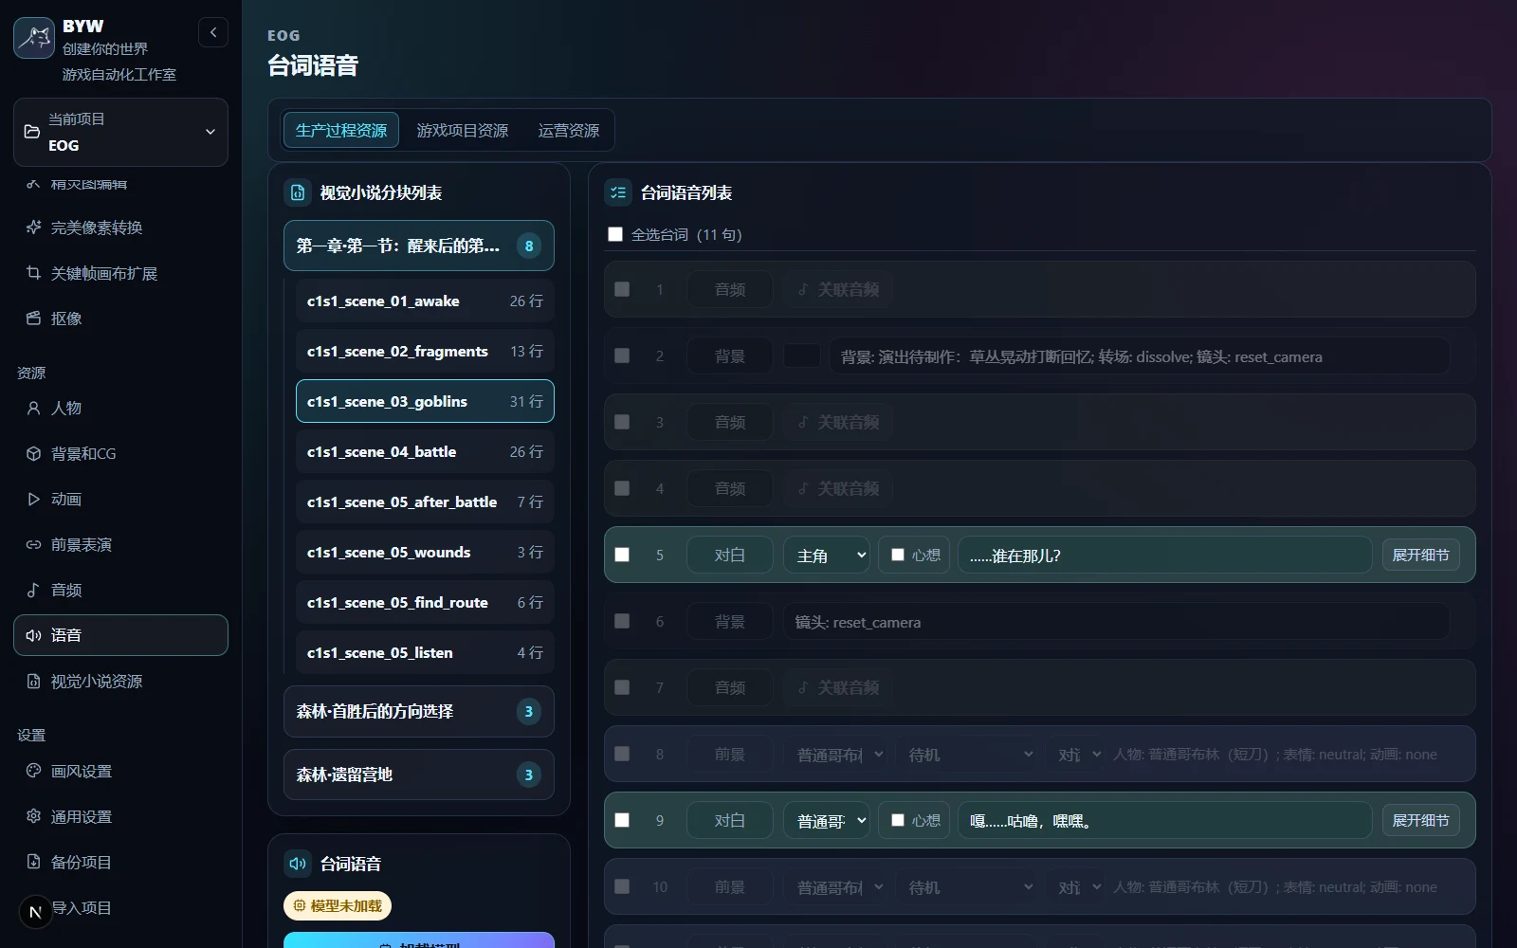Switch to 生产过程资源 tab

click(341, 130)
